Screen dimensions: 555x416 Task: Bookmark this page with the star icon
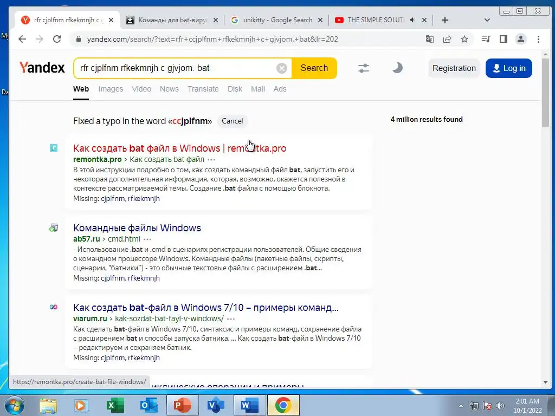pos(464,39)
